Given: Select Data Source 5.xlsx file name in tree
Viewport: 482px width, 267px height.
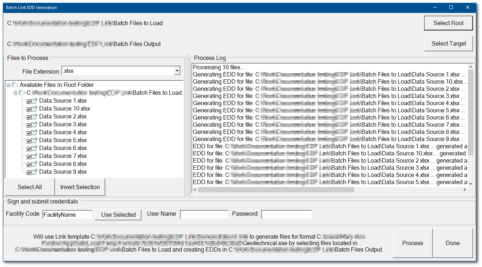Looking at the screenshot, I should pyautogui.click(x=63, y=140).
